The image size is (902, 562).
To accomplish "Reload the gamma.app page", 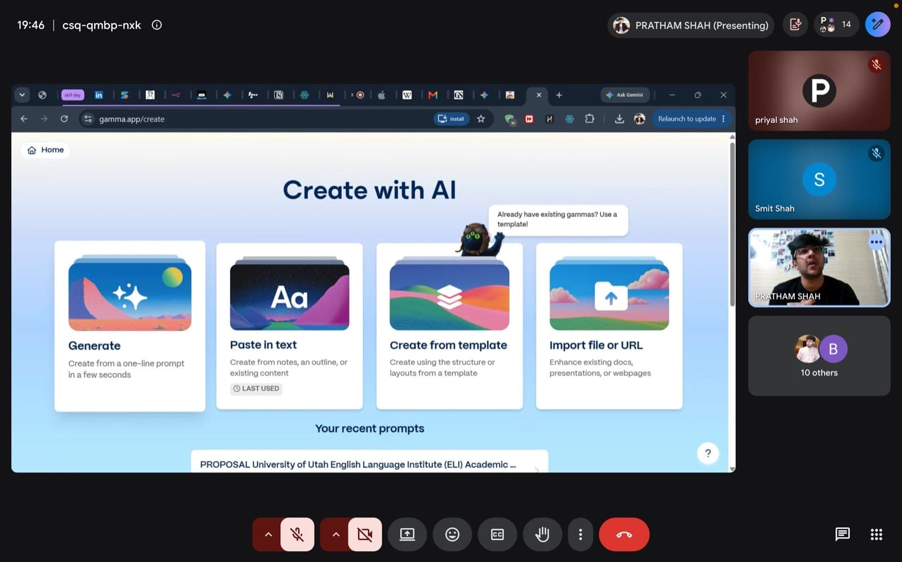I will 64,119.
